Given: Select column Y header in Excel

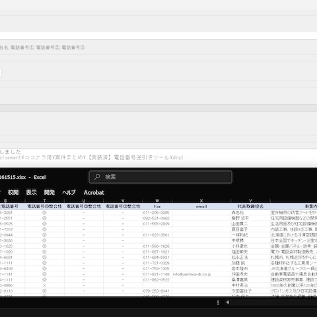Looking at the screenshot, I should point(250,201).
